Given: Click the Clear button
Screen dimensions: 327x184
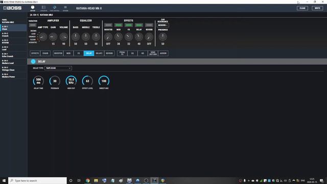Looking at the screenshot, I should (302, 8).
